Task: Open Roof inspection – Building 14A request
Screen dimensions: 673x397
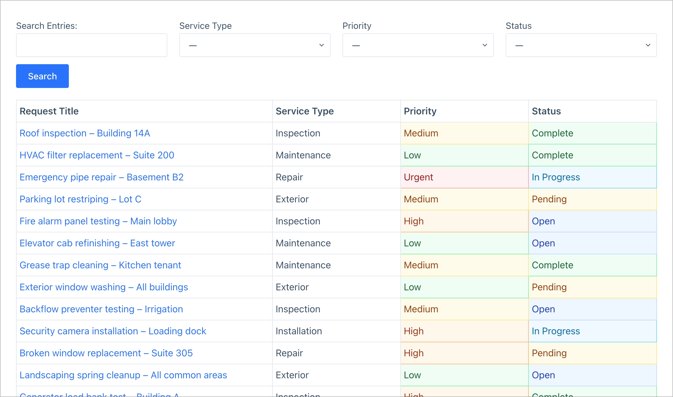Action: (x=85, y=133)
